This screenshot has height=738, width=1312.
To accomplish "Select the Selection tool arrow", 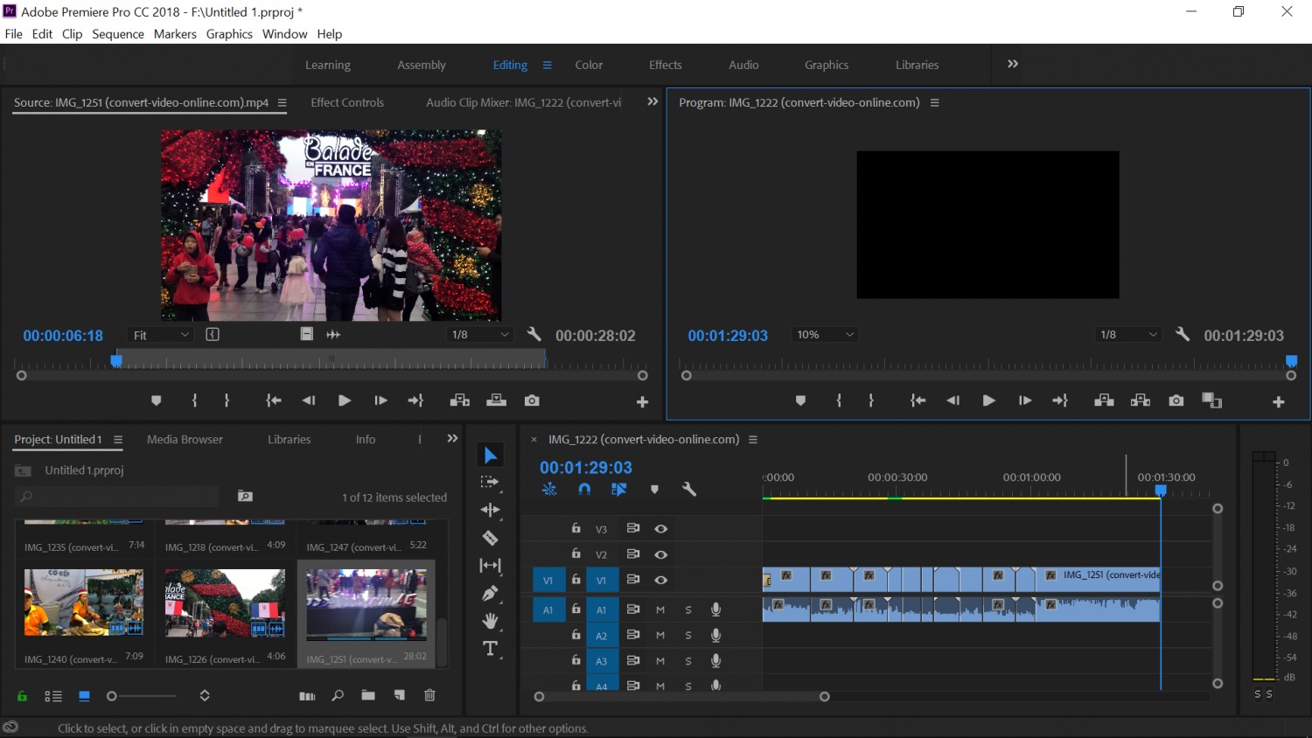I will [490, 456].
